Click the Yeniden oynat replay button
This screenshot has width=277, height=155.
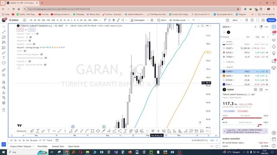[178, 20]
